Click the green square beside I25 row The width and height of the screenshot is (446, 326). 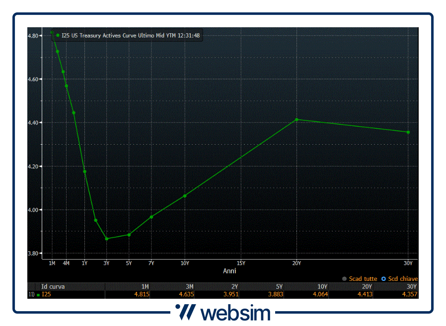coord(38,295)
